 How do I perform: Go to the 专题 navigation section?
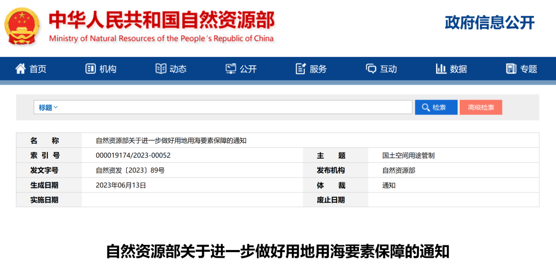(528, 69)
